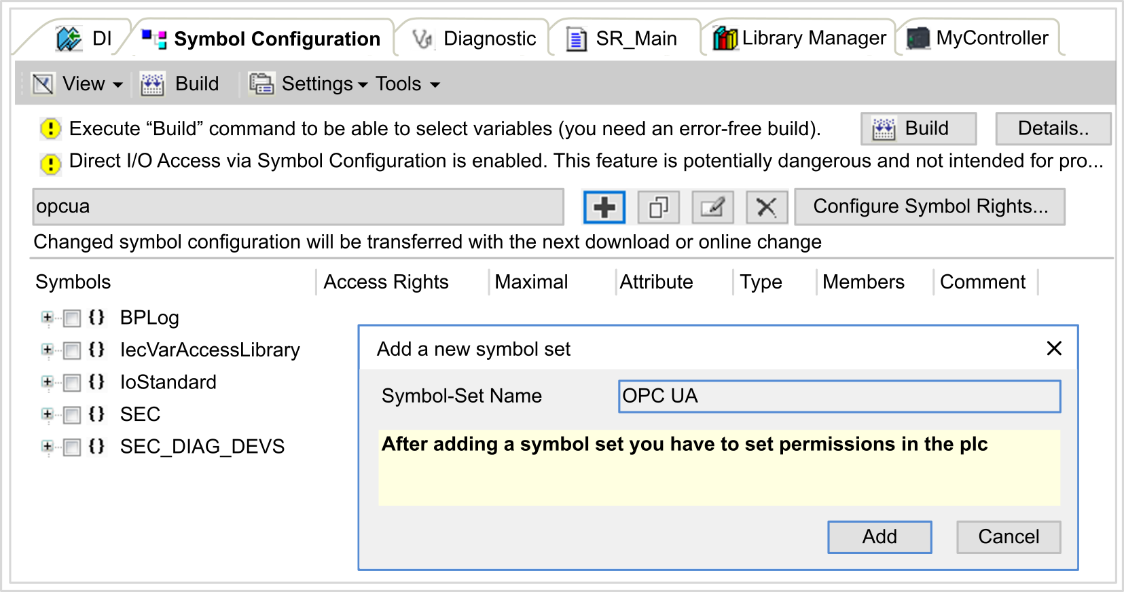Expand the SEC tree node
Viewport: 1124px width, 592px height.
[x=47, y=414]
